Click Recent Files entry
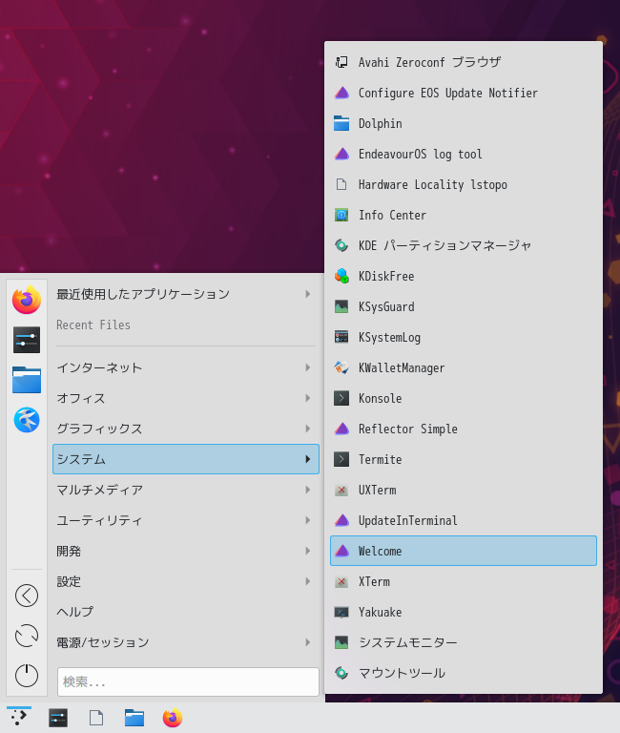Image resolution: width=620 pixels, height=733 pixels. click(186, 325)
